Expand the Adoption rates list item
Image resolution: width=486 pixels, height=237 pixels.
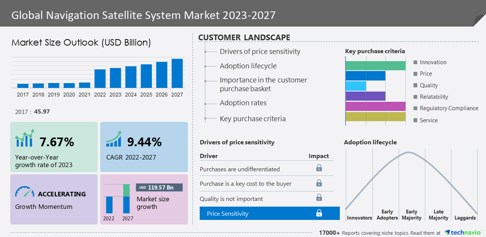[243, 103]
